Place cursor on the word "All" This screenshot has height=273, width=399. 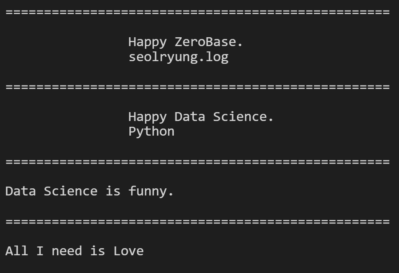[x=16, y=251]
